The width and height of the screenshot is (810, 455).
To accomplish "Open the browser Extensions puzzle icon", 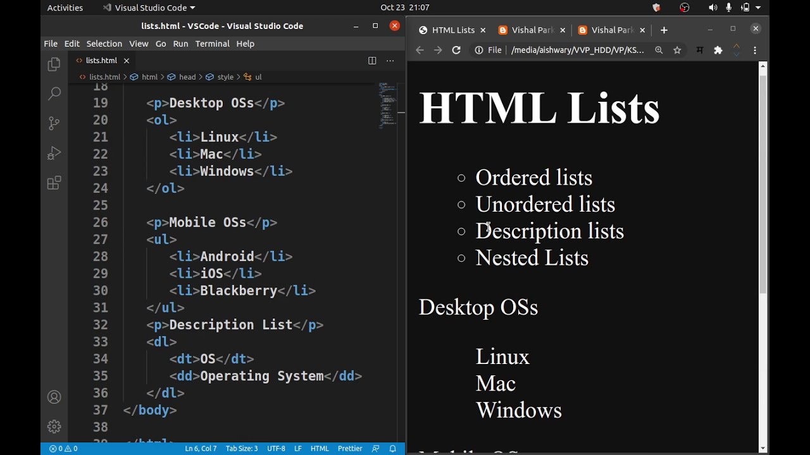I will coord(718,50).
